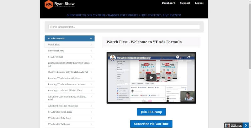Click chevron next to Watch First

[91, 45]
